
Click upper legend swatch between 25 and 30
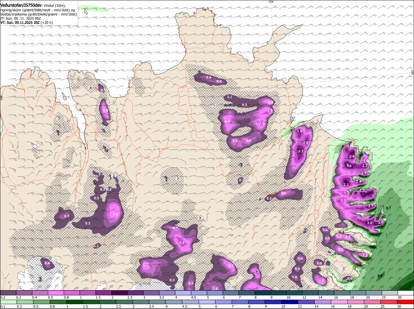point(390,293)
